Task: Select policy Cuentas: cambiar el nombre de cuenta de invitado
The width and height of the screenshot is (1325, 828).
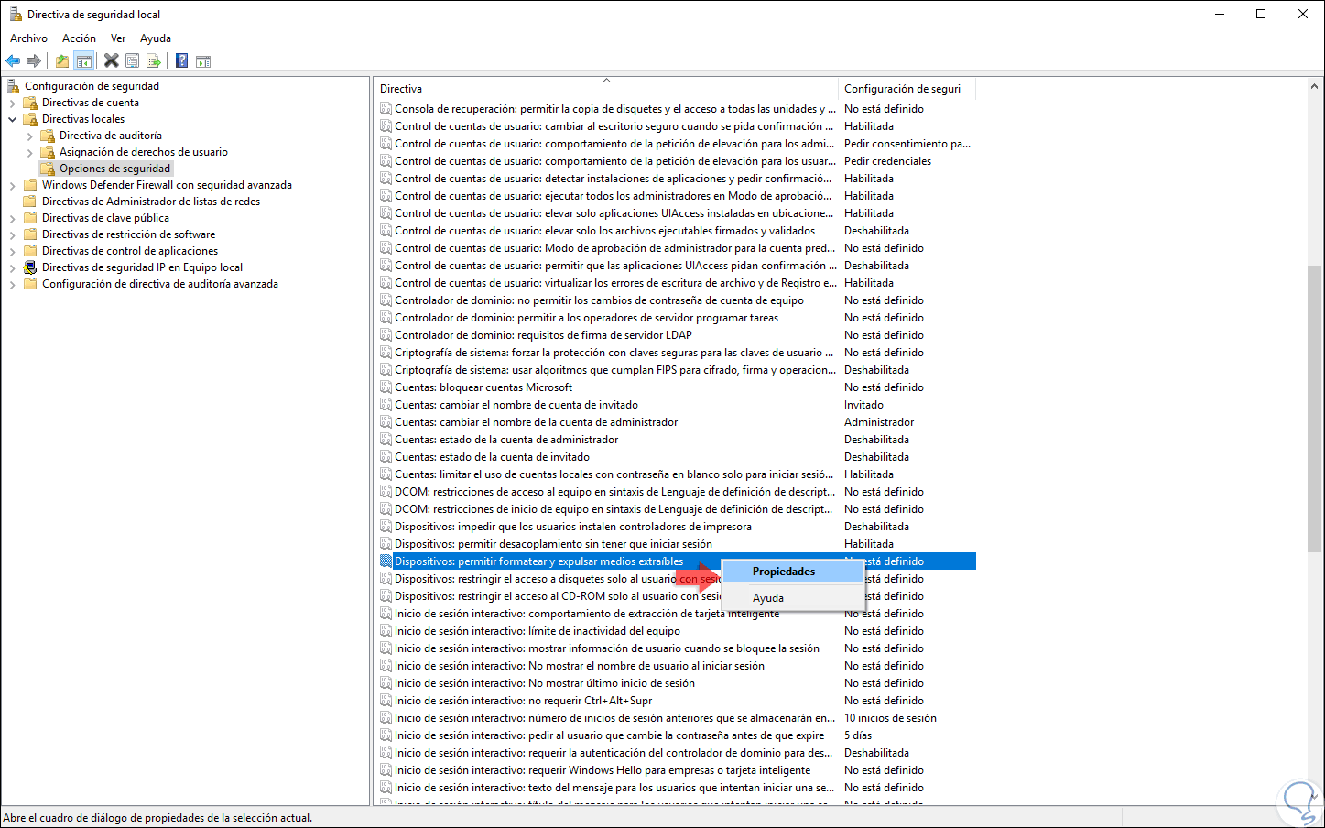Action: pos(516,405)
